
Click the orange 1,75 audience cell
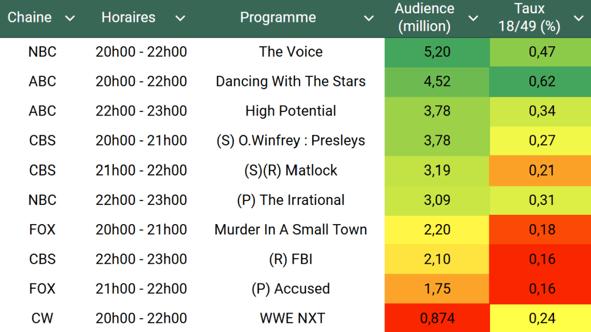(437, 289)
